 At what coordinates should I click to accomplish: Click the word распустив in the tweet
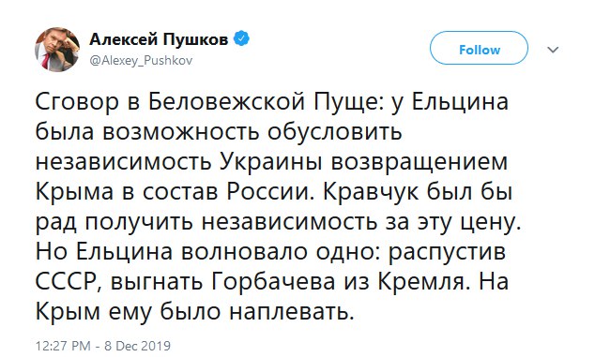pyautogui.click(x=447, y=253)
